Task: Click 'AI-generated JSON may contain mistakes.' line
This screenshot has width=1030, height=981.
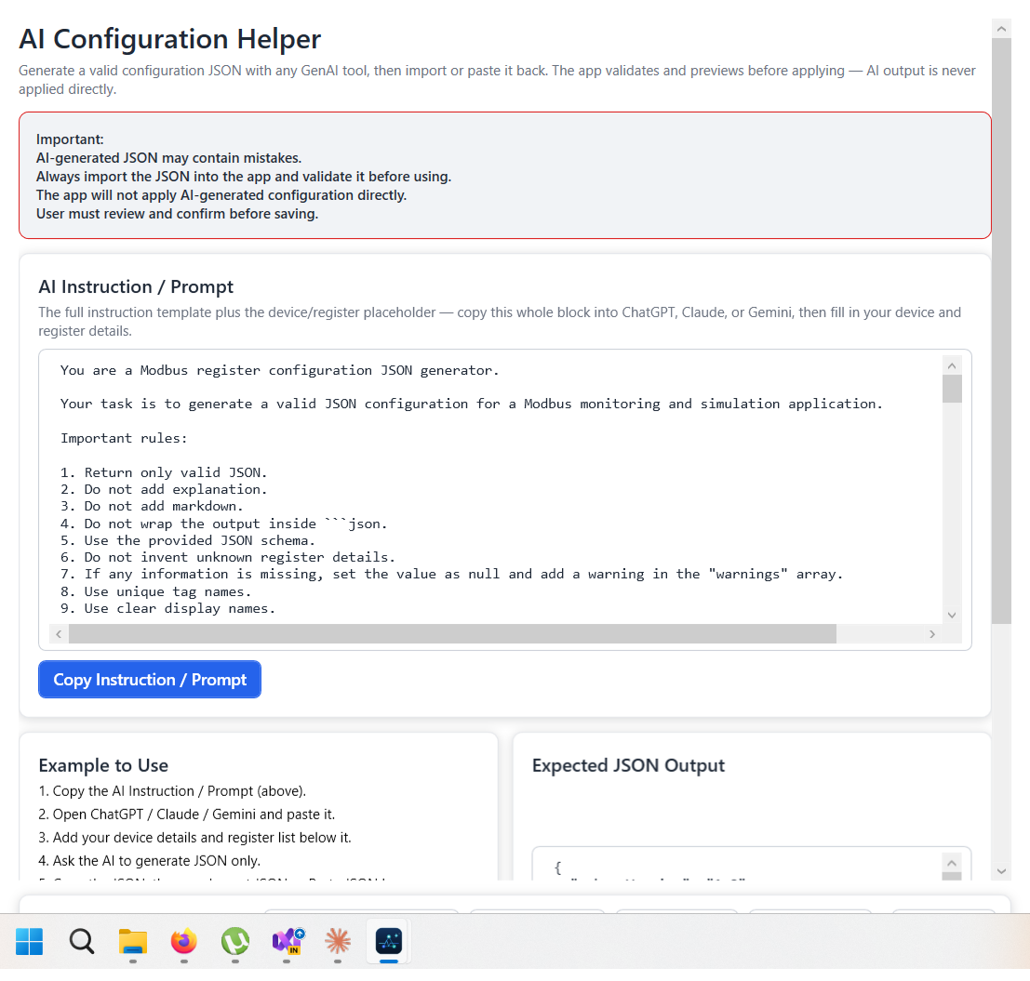Action: click(x=168, y=158)
